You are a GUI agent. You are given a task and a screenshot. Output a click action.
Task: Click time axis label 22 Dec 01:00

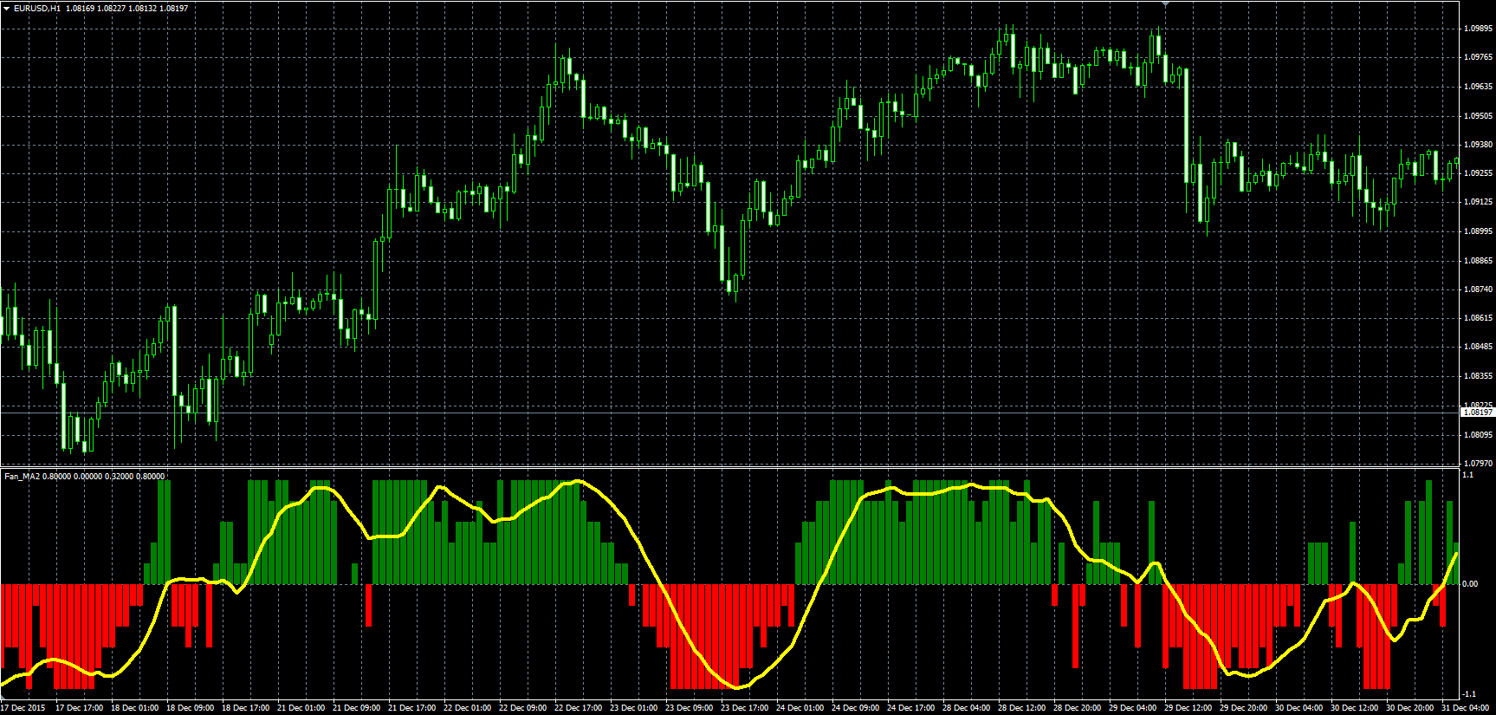(x=467, y=708)
